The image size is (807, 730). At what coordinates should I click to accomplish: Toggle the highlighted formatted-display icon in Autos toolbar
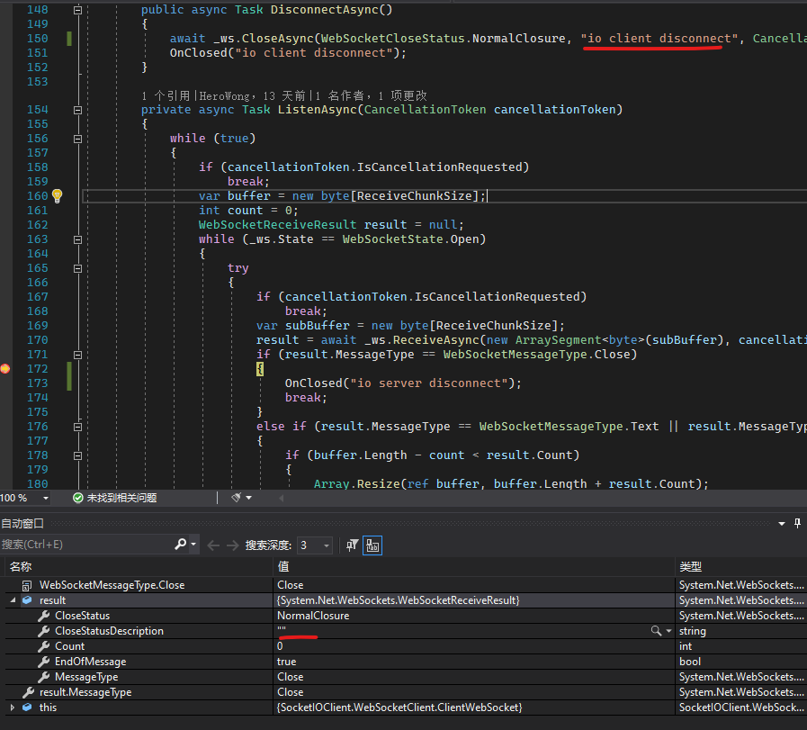pyautogui.click(x=372, y=545)
